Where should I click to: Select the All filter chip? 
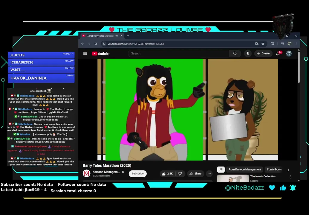click(x=221, y=170)
